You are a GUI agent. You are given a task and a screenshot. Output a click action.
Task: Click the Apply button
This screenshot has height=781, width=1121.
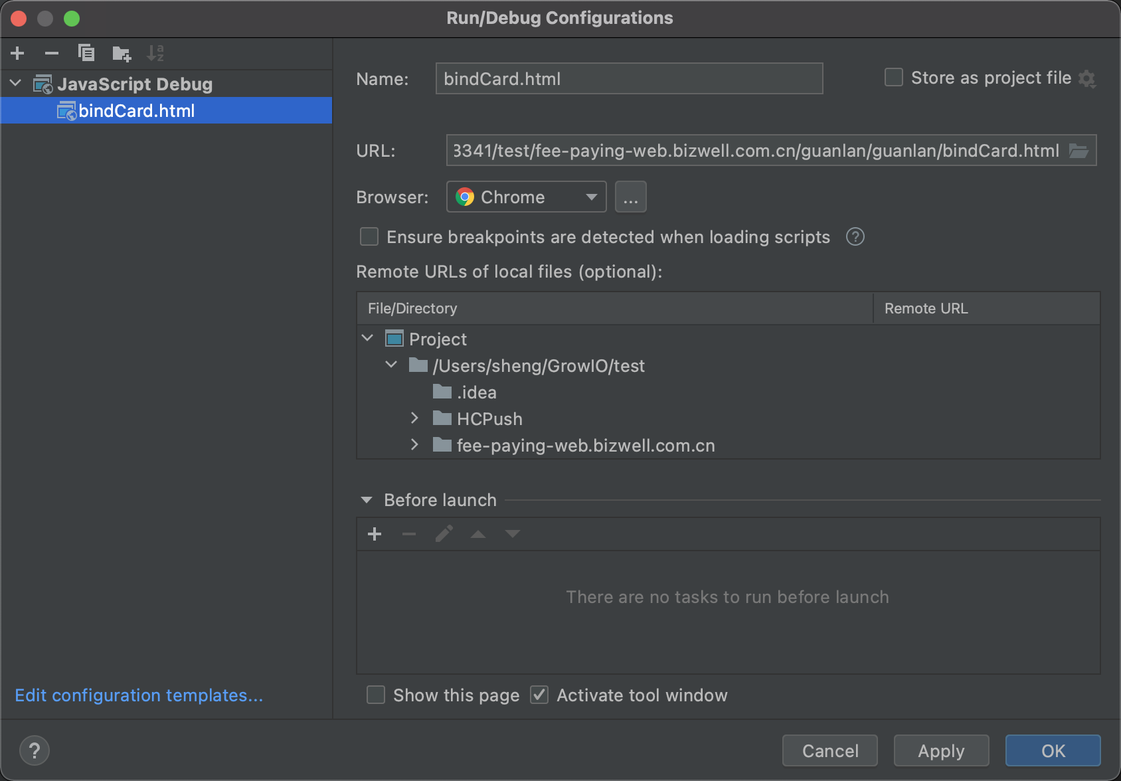(941, 751)
